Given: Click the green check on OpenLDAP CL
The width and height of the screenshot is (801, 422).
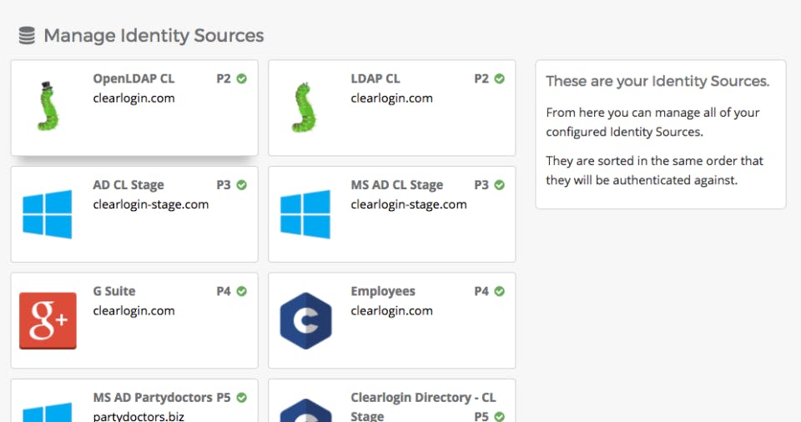Looking at the screenshot, I should coord(242,78).
